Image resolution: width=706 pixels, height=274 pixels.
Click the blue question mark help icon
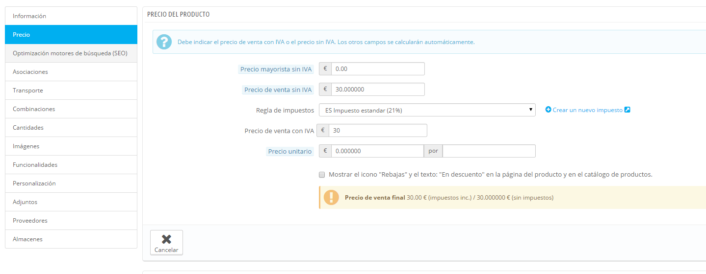(x=164, y=42)
